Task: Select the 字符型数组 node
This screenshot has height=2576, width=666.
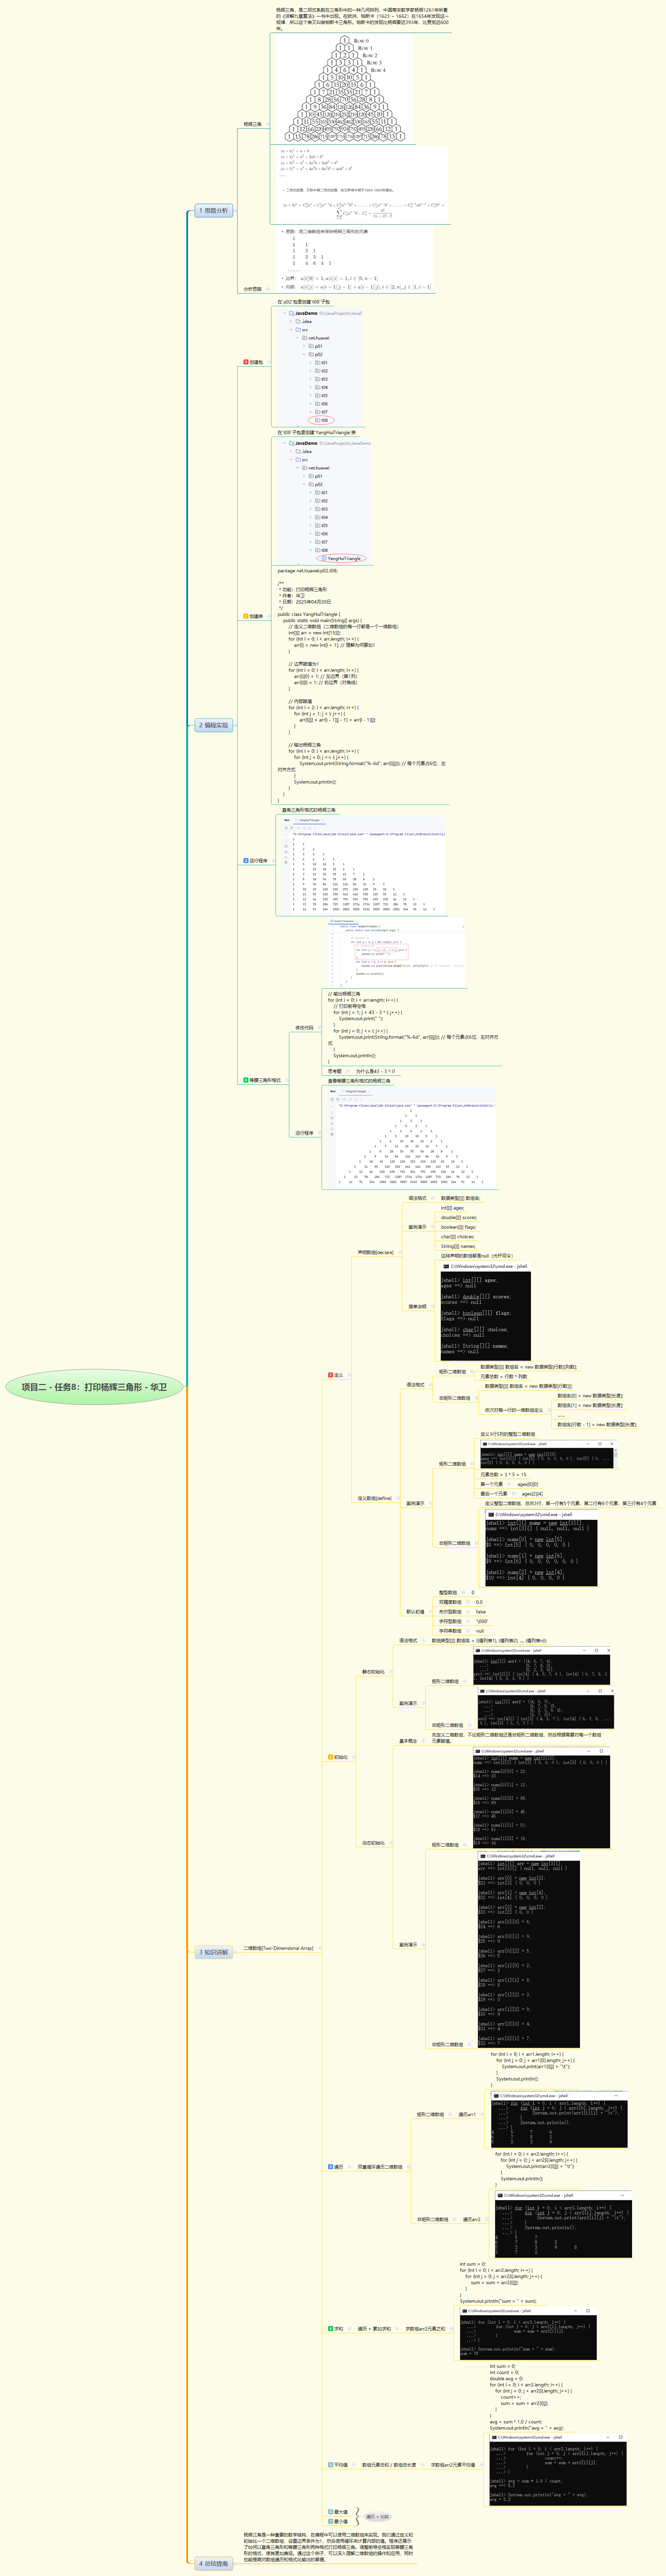Action: click(450, 1621)
